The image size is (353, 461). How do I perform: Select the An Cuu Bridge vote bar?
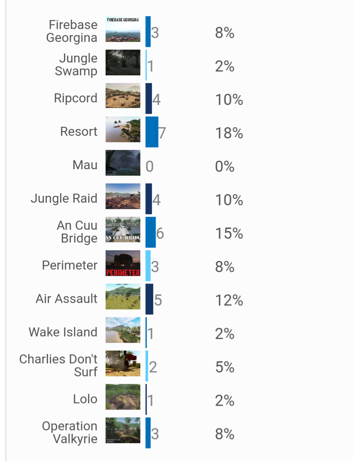pos(151,232)
